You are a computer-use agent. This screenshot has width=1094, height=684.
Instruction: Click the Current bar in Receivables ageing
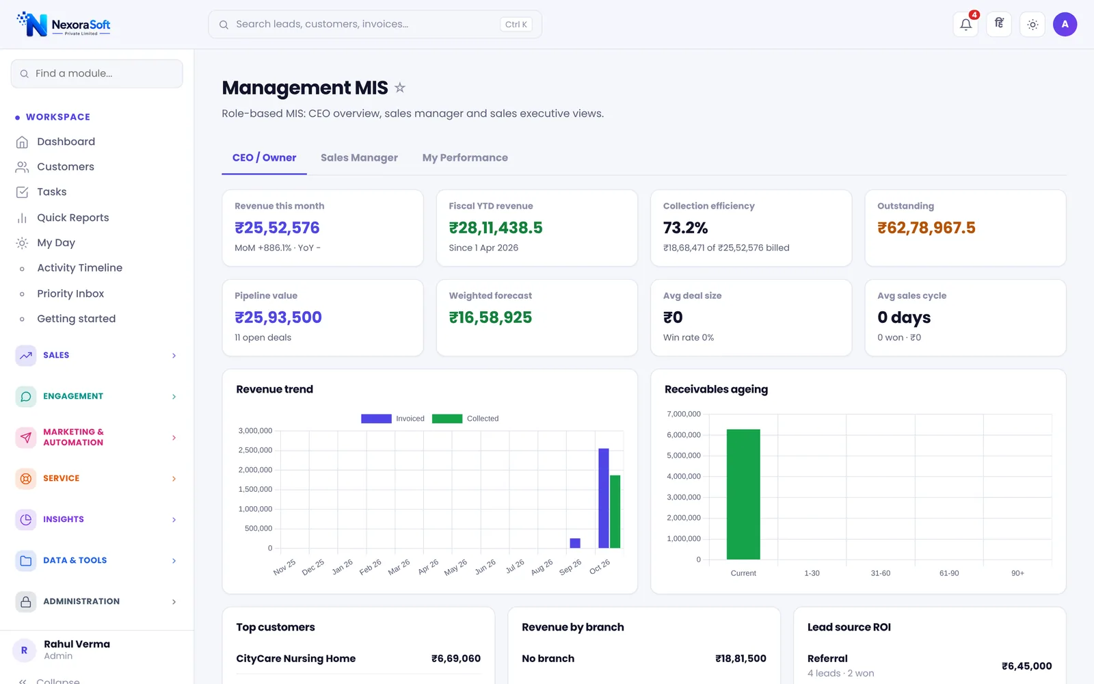(x=743, y=495)
